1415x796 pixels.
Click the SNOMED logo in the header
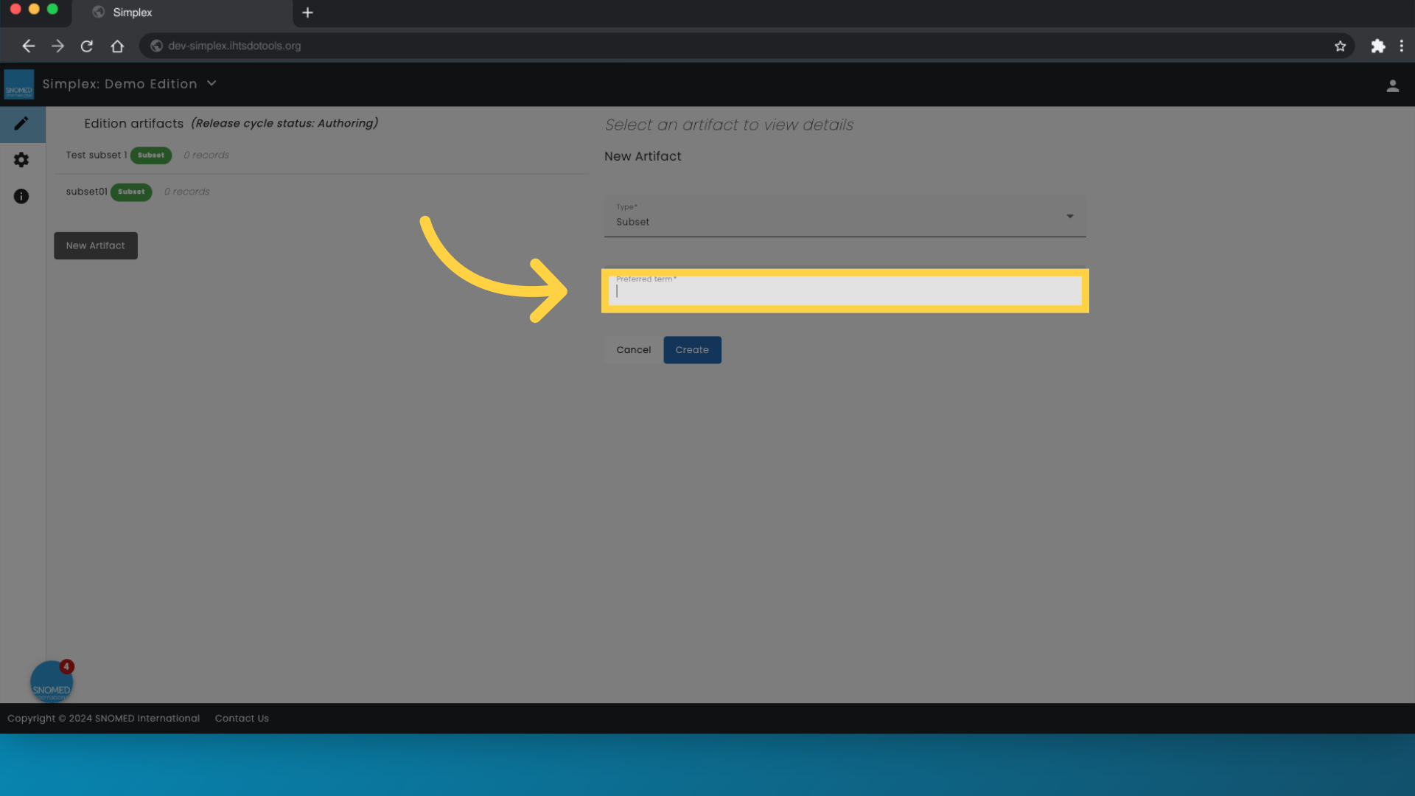pos(19,84)
